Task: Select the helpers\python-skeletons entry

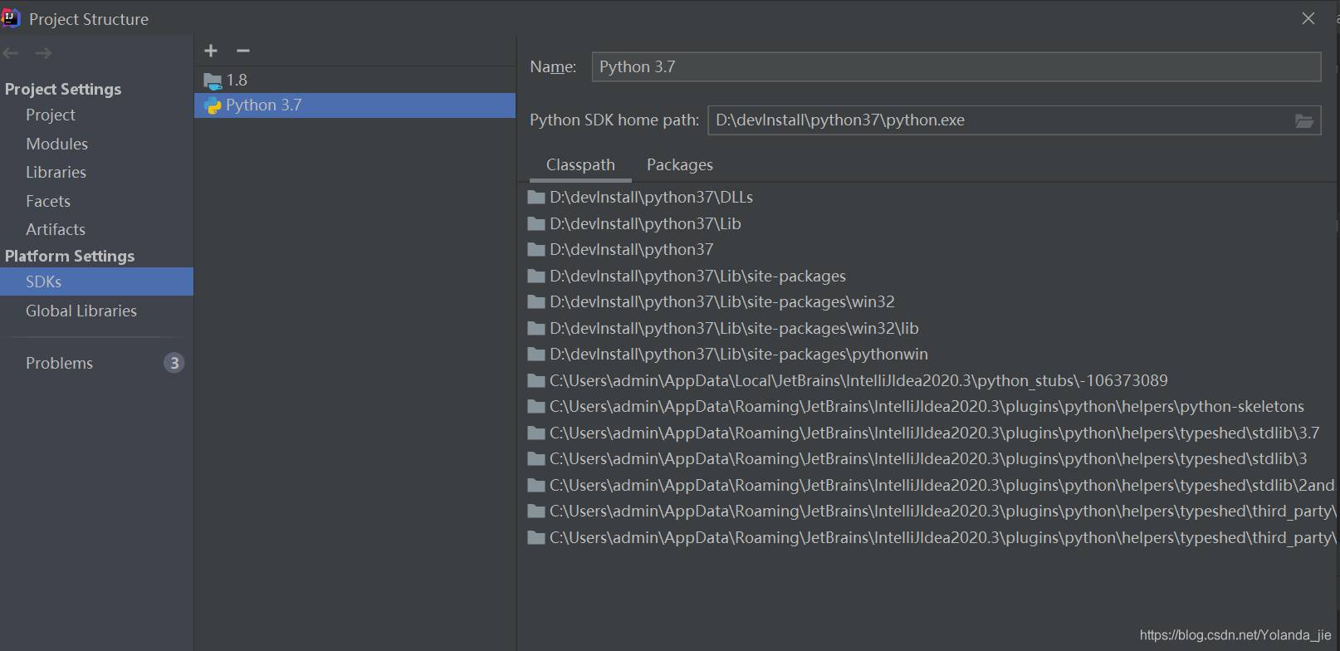Action: 927,407
